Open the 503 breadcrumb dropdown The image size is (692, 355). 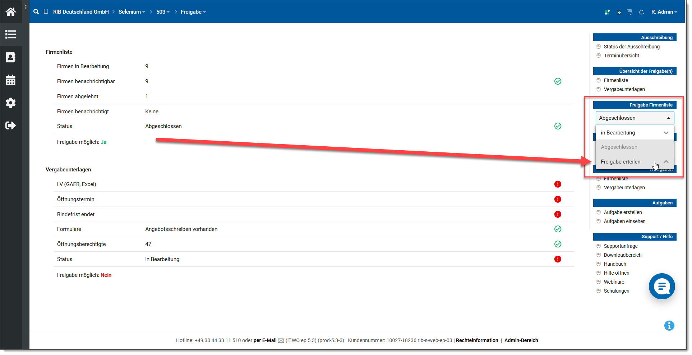tap(163, 12)
